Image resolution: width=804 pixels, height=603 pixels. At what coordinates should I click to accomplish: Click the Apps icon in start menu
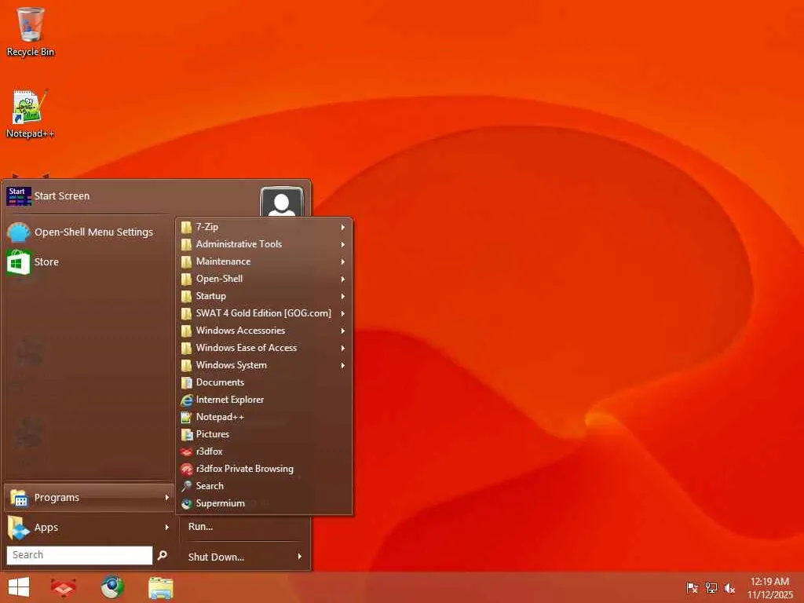coord(19,528)
